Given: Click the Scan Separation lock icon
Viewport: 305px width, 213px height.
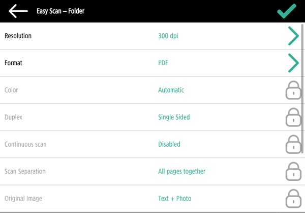Looking at the screenshot, I should pos(293,172).
